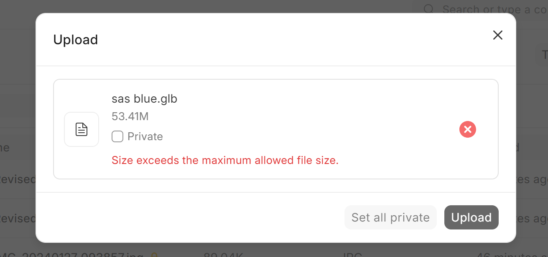Select the Private label text
The width and height of the screenshot is (548, 257).
tap(145, 136)
